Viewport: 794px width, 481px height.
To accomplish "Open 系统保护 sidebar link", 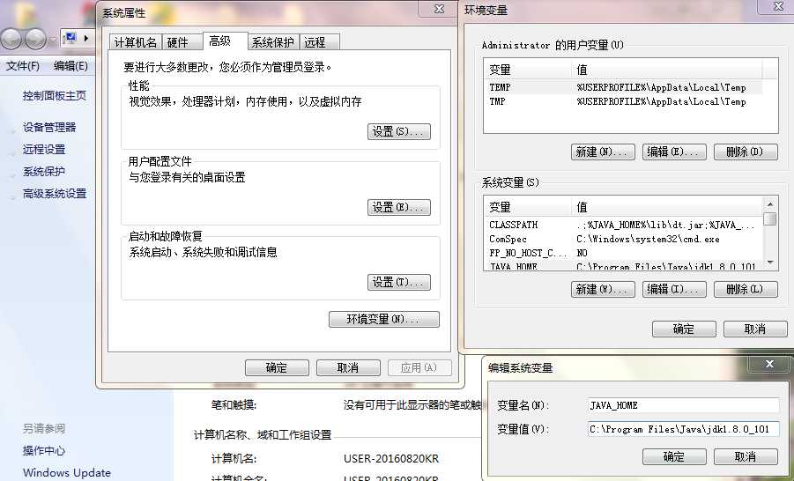I will [x=44, y=172].
